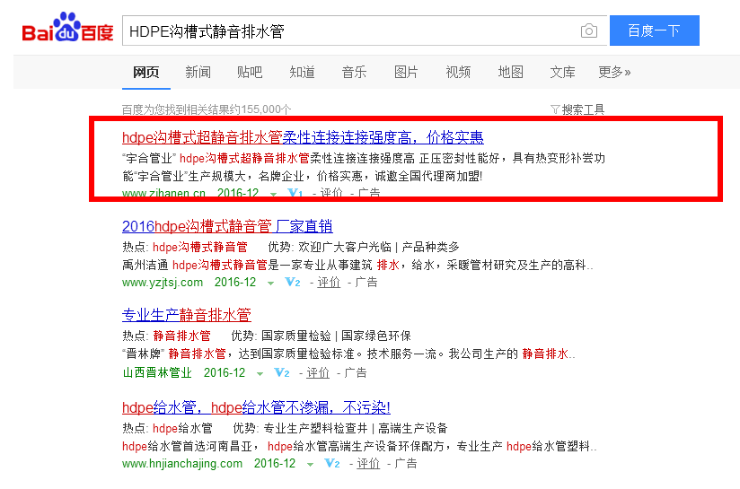Click the 山西晋林管业 source link

157,372
